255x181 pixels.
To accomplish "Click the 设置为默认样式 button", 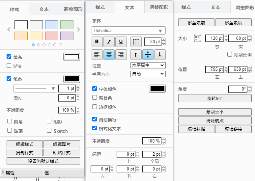I will point(43,161).
